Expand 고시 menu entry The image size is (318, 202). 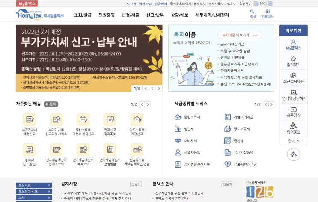point(34,197)
